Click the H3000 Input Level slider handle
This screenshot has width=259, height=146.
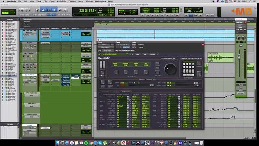(196, 83)
